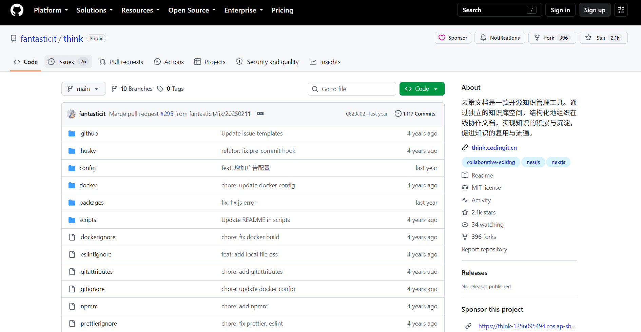The image size is (641, 332).
Task: Open the 10 Branches list
Action: tap(132, 89)
